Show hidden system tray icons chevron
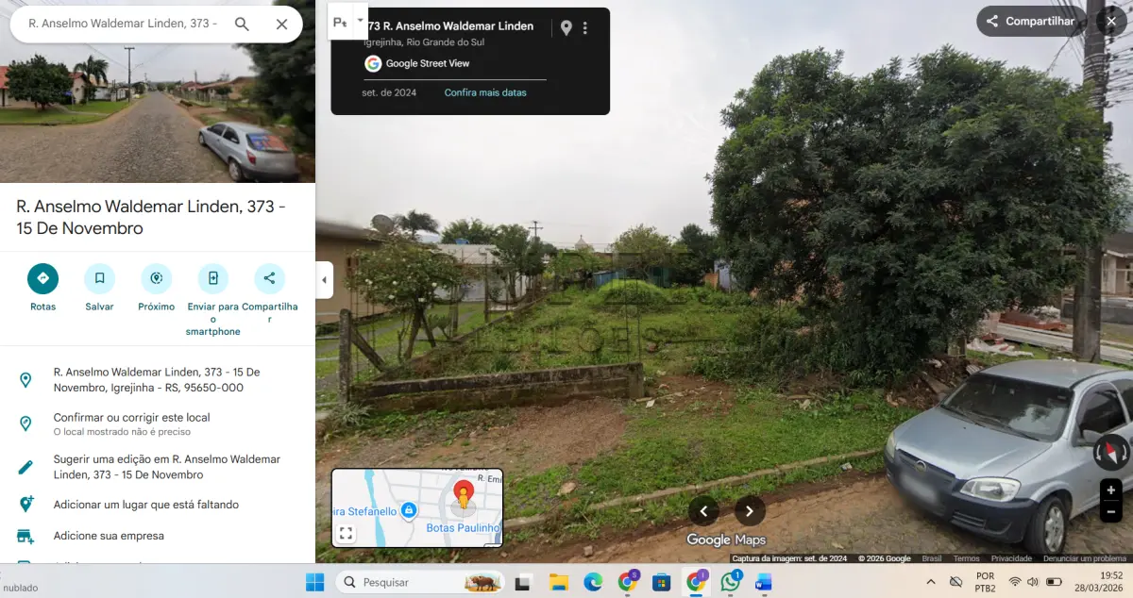 tap(931, 582)
